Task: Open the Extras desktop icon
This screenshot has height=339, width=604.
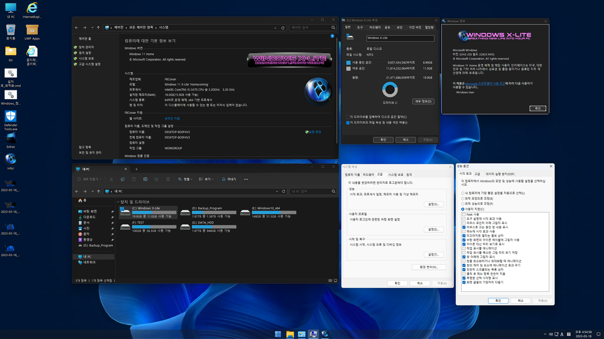Action: [x=11, y=141]
